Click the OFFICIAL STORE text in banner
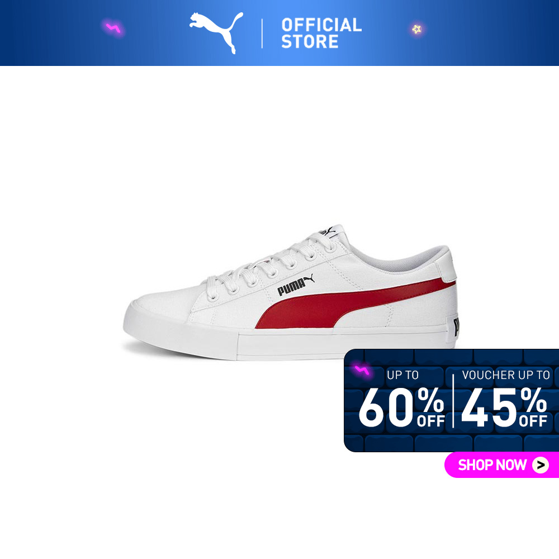The width and height of the screenshot is (559, 559). 321,33
